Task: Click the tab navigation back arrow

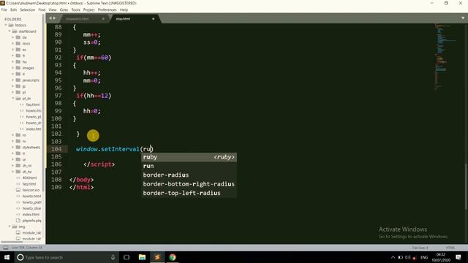Action: point(50,18)
